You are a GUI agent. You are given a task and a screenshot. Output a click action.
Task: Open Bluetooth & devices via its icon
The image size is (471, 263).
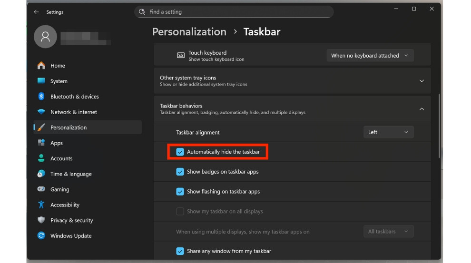(x=41, y=97)
